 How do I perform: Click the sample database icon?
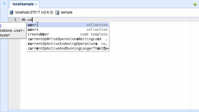(57, 13)
